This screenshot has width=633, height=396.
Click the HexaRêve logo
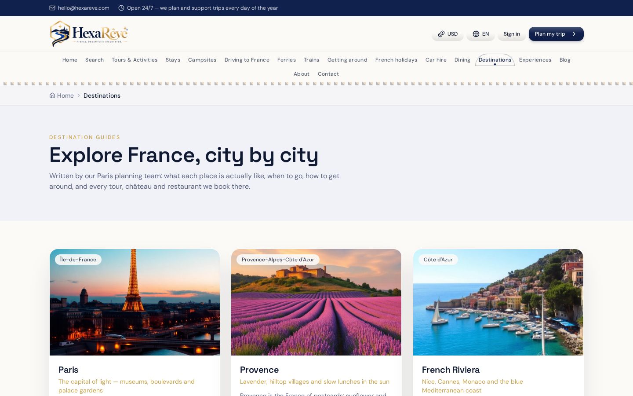[89, 34]
